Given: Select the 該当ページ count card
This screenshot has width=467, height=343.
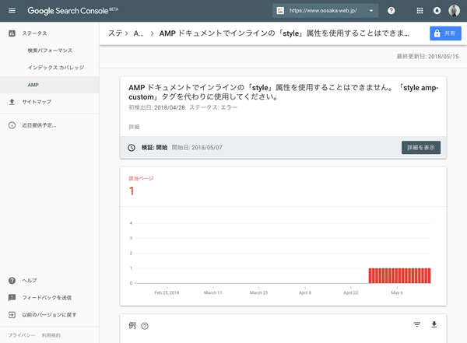Looking at the screenshot, I should [283, 187].
